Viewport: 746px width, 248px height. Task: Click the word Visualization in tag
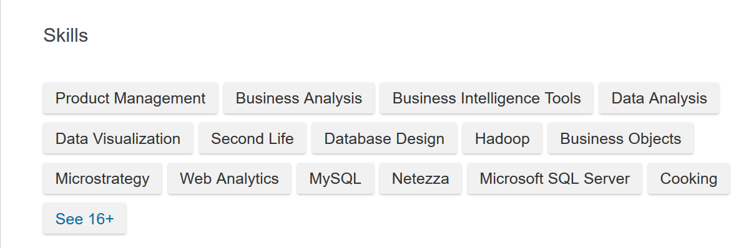pyautogui.click(x=136, y=139)
